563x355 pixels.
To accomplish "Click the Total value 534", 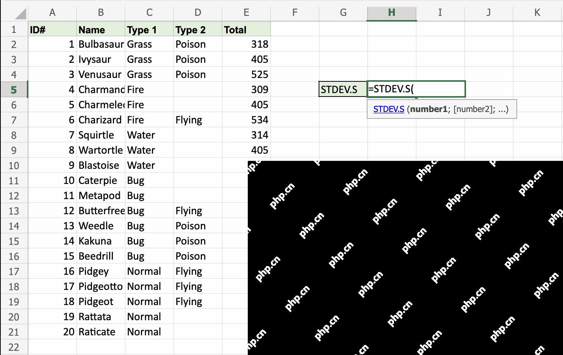I will coord(246,120).
